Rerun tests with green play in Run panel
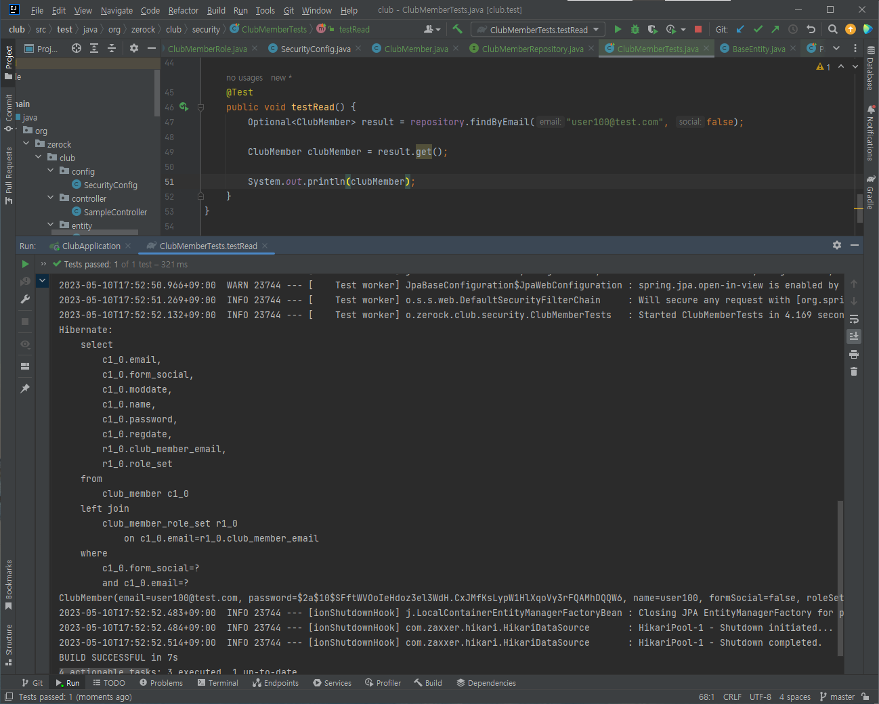This screenshot has width=879, height=704. [25, 264]
